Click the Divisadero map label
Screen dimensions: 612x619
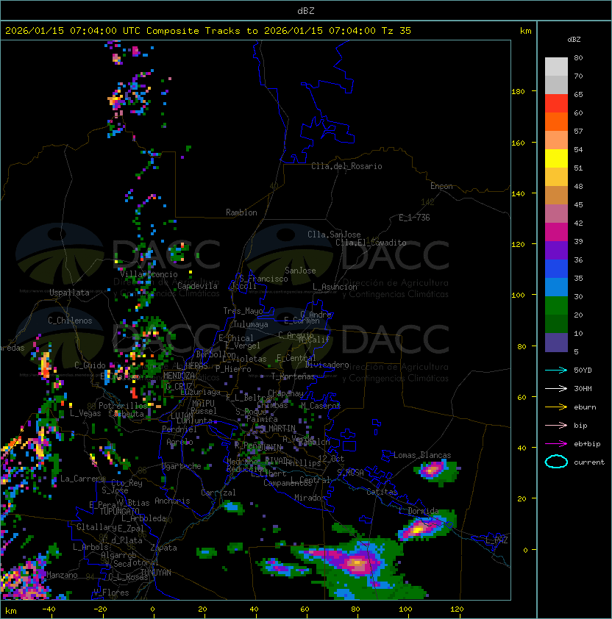click(327, 365)
